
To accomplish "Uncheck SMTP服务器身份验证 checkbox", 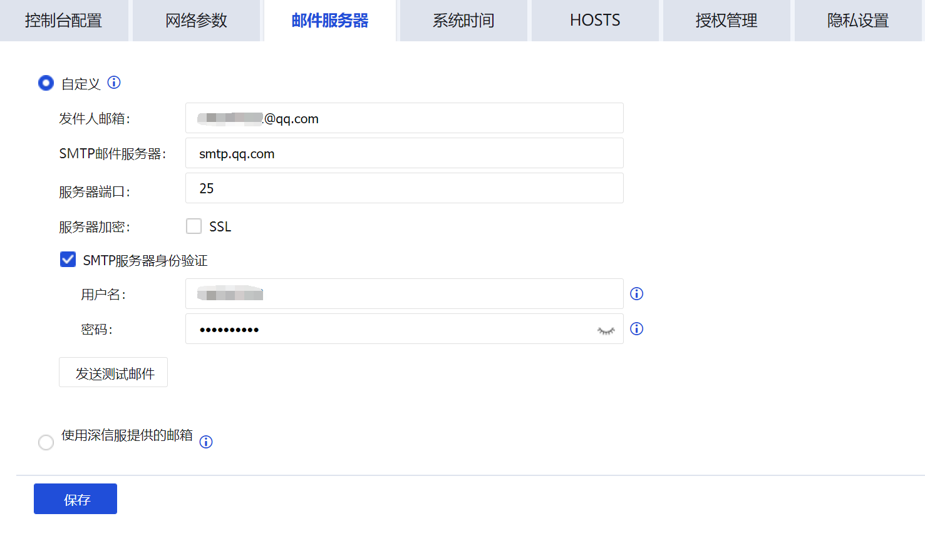I will pyautogui.click(x=68, y=260).
